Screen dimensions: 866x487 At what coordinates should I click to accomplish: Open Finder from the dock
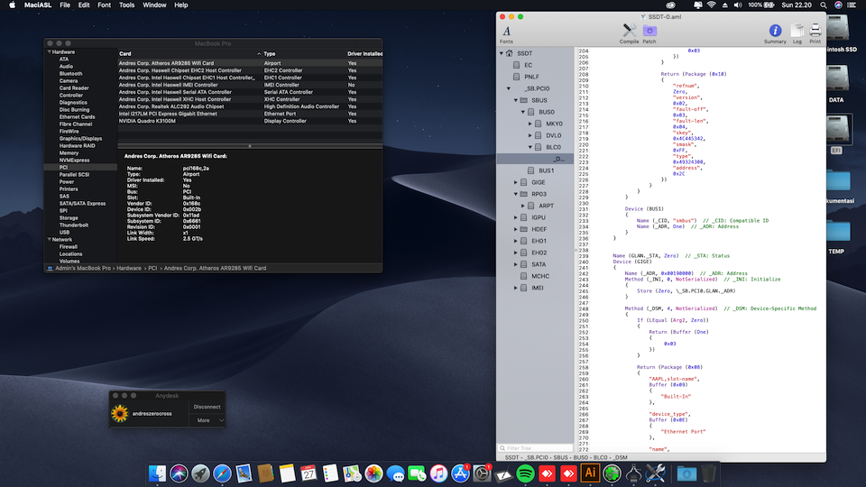tap(157, 473)
